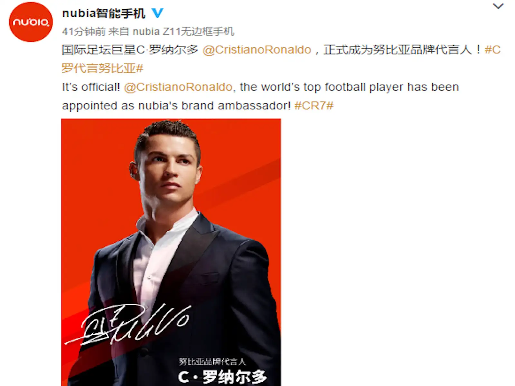Click the small 努比亚品牌代言人 poster text
The height and width of the screenshot is (386, 515).
point(212,362)
